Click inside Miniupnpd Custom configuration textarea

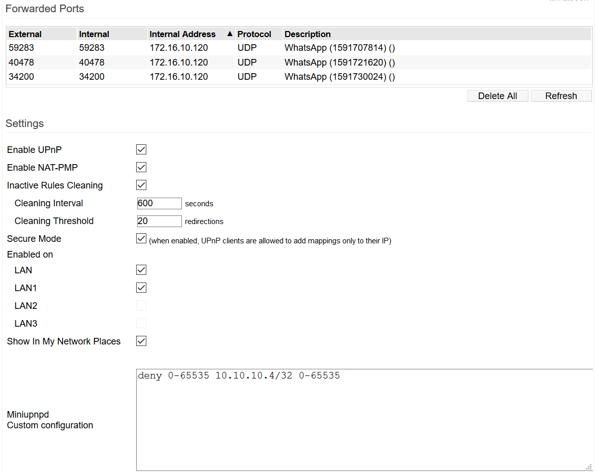coord(364,420)
